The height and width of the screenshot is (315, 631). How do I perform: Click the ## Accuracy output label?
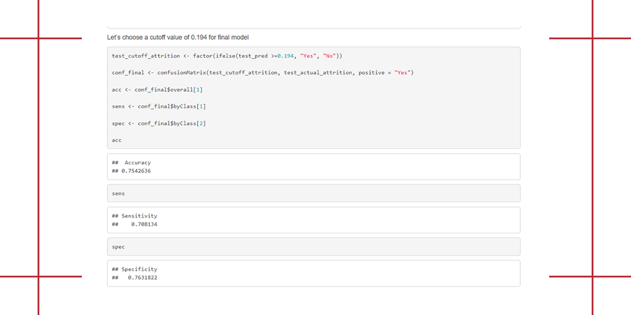(x=131, y=162)
